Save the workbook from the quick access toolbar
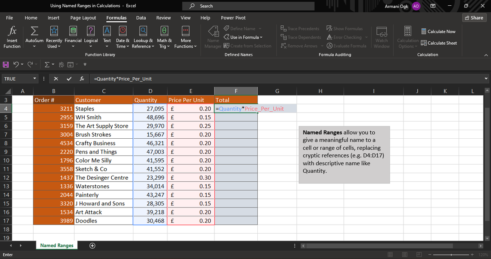Viewport: 491px width, 259px height. coord(5,64)
